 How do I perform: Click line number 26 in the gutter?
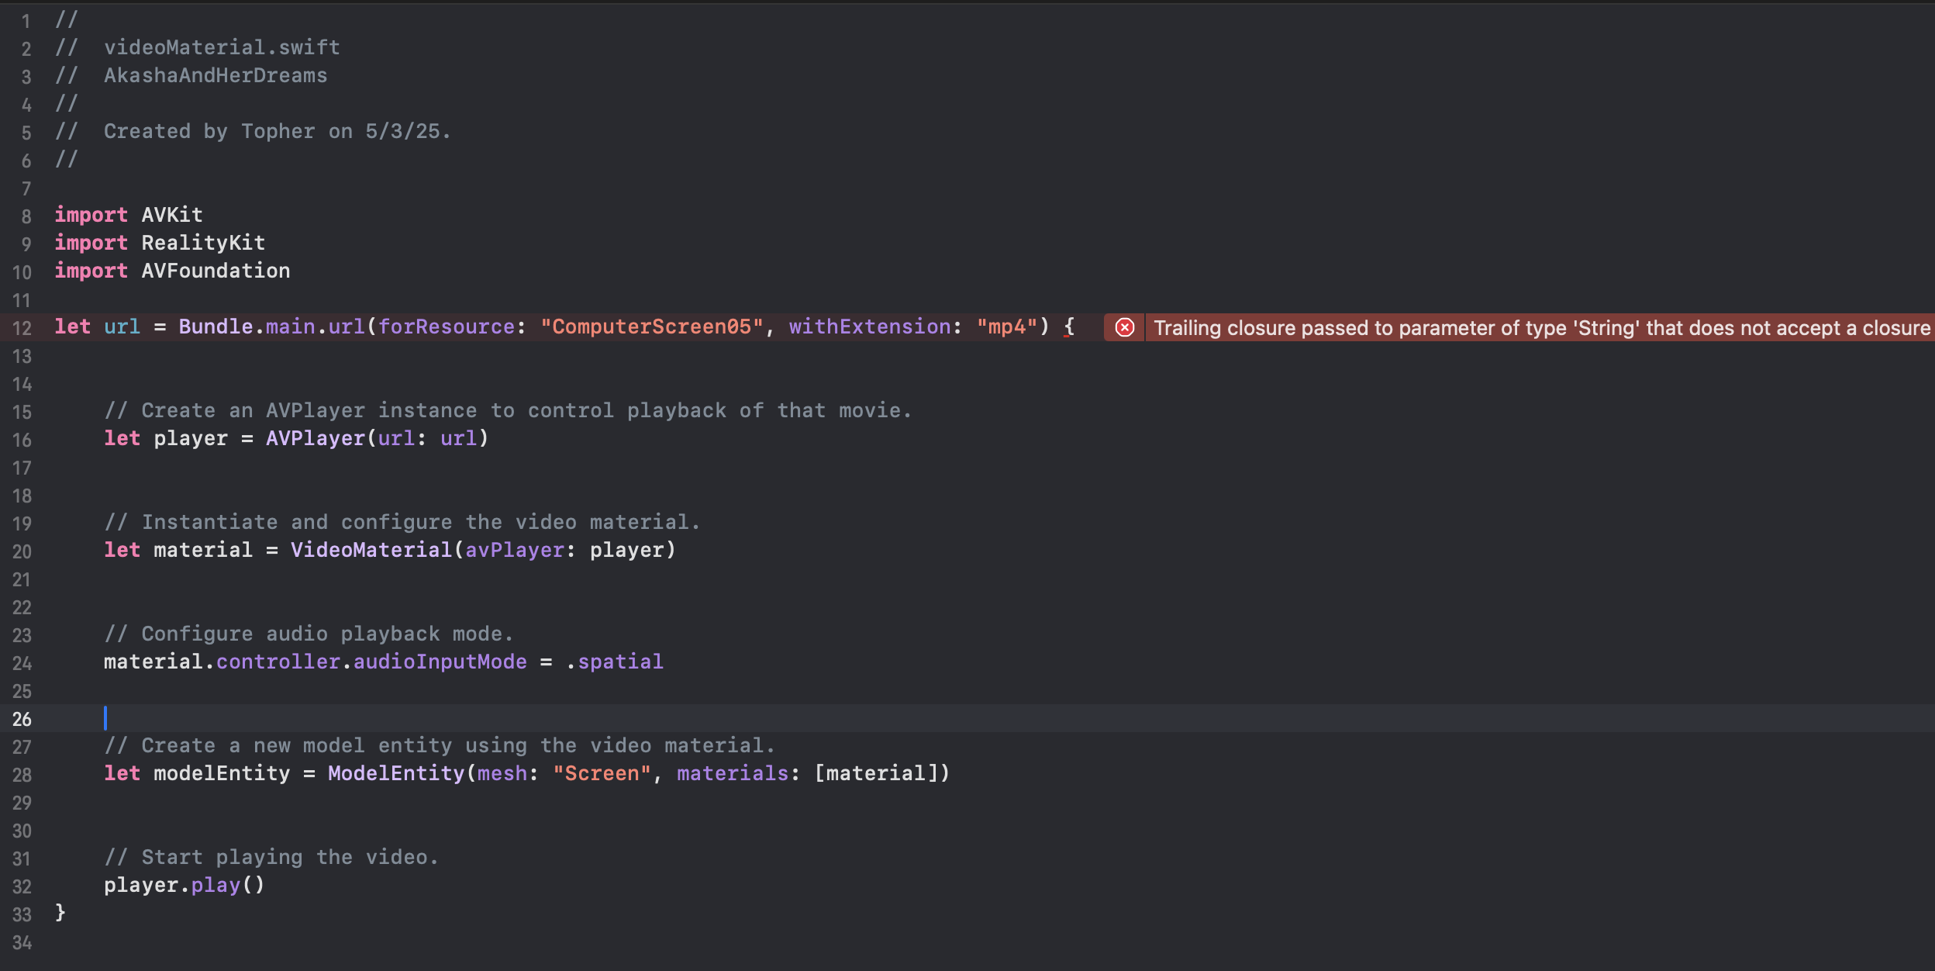point(22,719)
